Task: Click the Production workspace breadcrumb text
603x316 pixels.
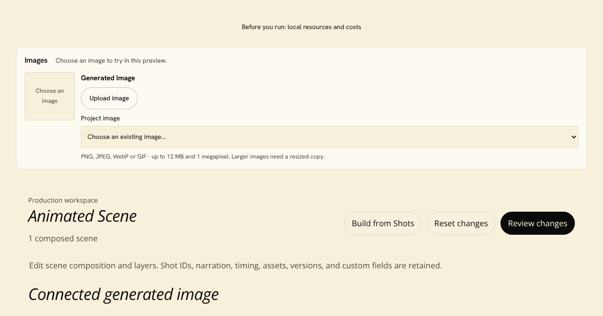Action: point(63,200)
